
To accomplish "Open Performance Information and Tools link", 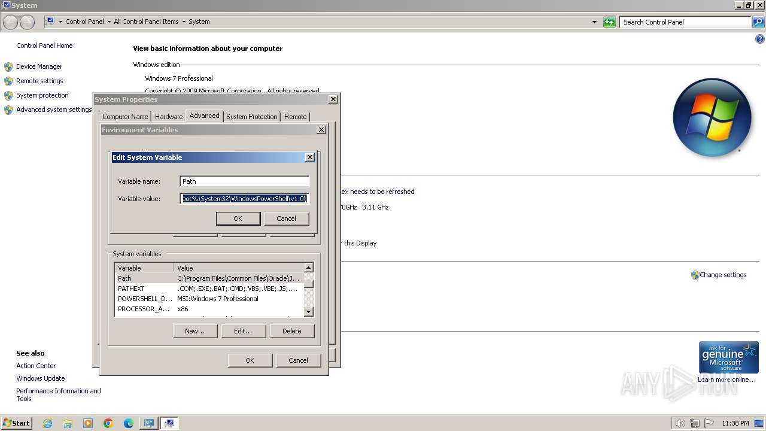I will point(59,394).
